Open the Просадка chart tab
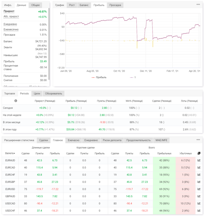Image resolution: width=205 pixels, height=216 pixels. (x=115, y=5)
